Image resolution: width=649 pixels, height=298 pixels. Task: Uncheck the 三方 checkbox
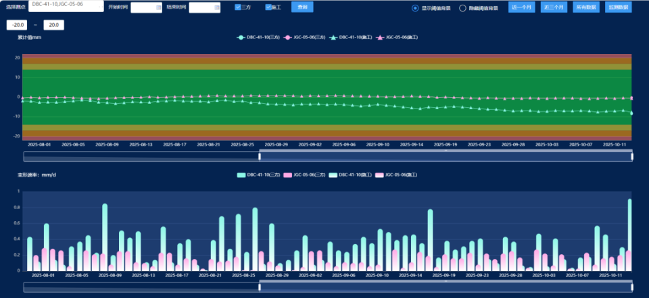[238, 7]
